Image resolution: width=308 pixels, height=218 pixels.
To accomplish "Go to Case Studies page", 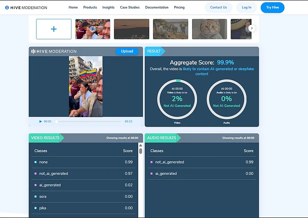I will pyautogui.click(x=130, y=7).
